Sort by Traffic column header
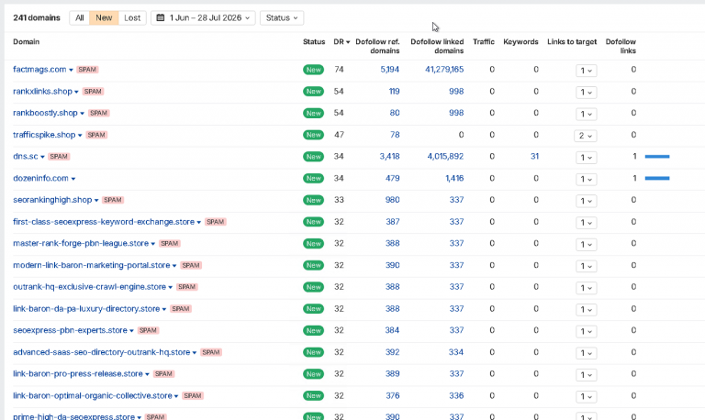This screenshot has width=705, height=420. [484, 42]
